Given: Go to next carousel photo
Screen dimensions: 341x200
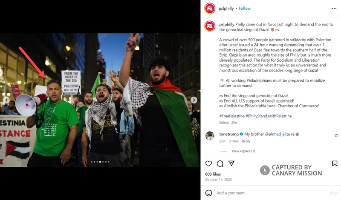Looking at the screenshot, I should coord(194,100).
